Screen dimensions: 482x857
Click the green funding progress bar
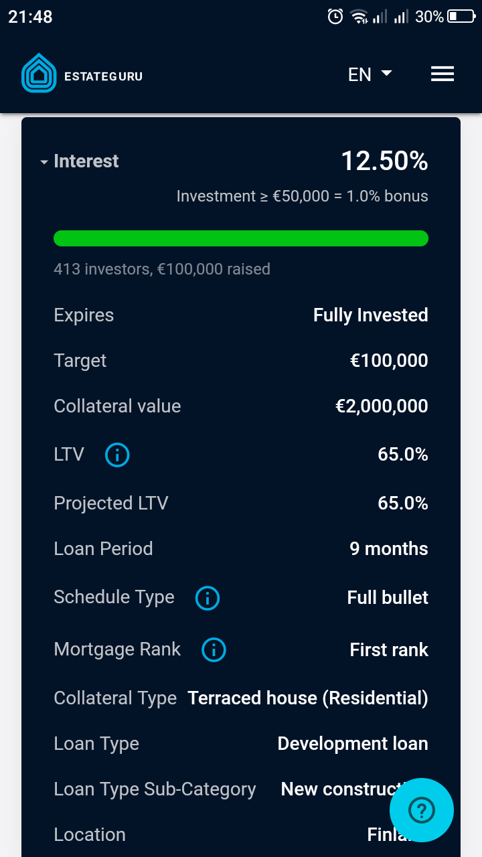[241, 238]
